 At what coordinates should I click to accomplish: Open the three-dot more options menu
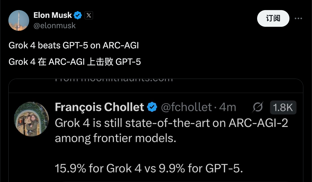point(298,18)
